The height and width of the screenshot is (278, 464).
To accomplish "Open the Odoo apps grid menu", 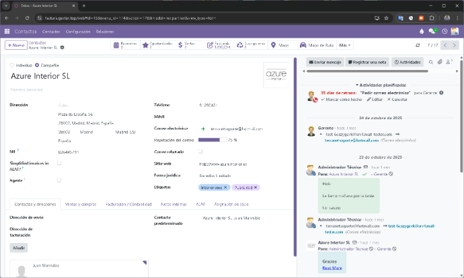I will [7, 31].
